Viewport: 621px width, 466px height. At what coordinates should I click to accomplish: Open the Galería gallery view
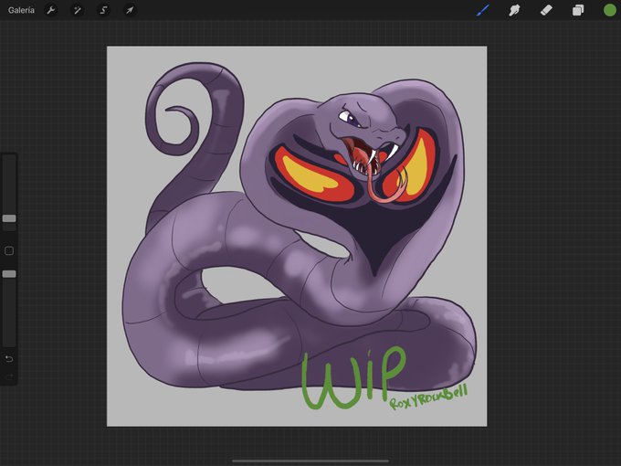coord(21,10)
